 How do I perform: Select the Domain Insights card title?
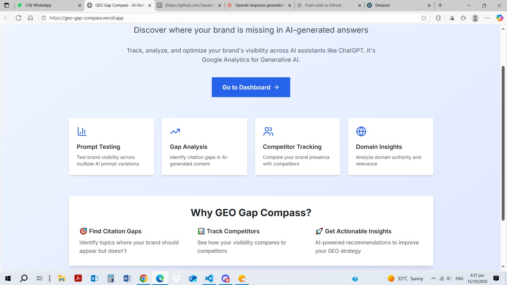click(379, 147)
